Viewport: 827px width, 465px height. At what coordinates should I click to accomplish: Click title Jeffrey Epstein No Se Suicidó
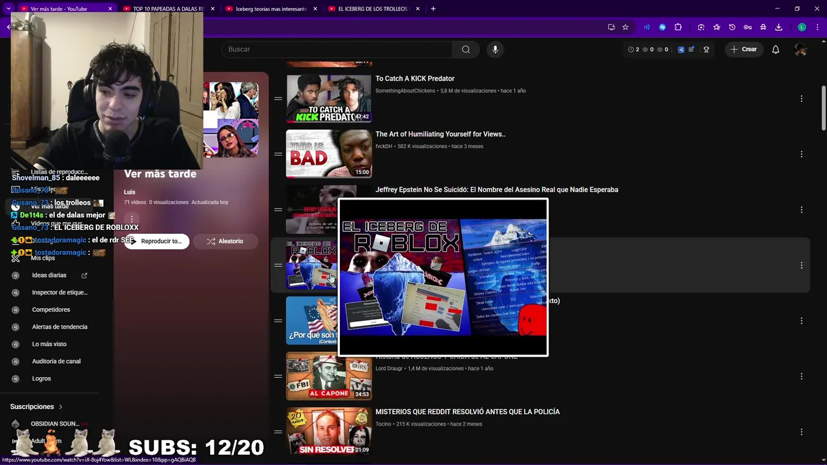[x=497, y=190]
